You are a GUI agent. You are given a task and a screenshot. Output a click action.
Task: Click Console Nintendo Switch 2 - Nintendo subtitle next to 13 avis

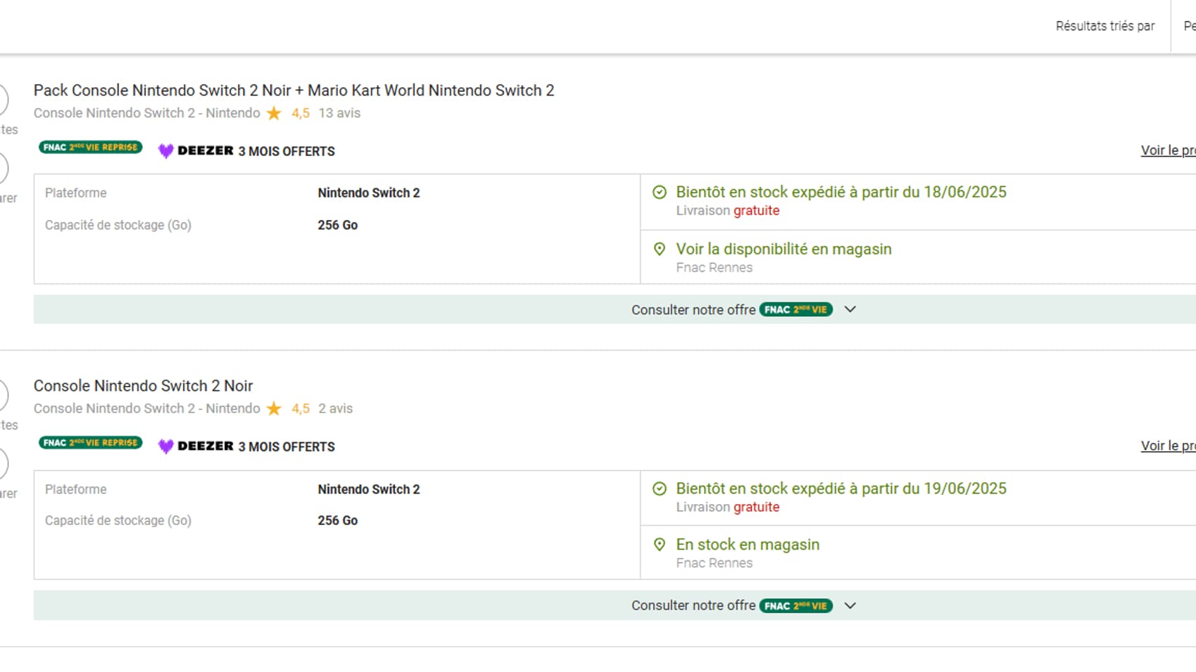pyautogui.click(x=147, y=113)
